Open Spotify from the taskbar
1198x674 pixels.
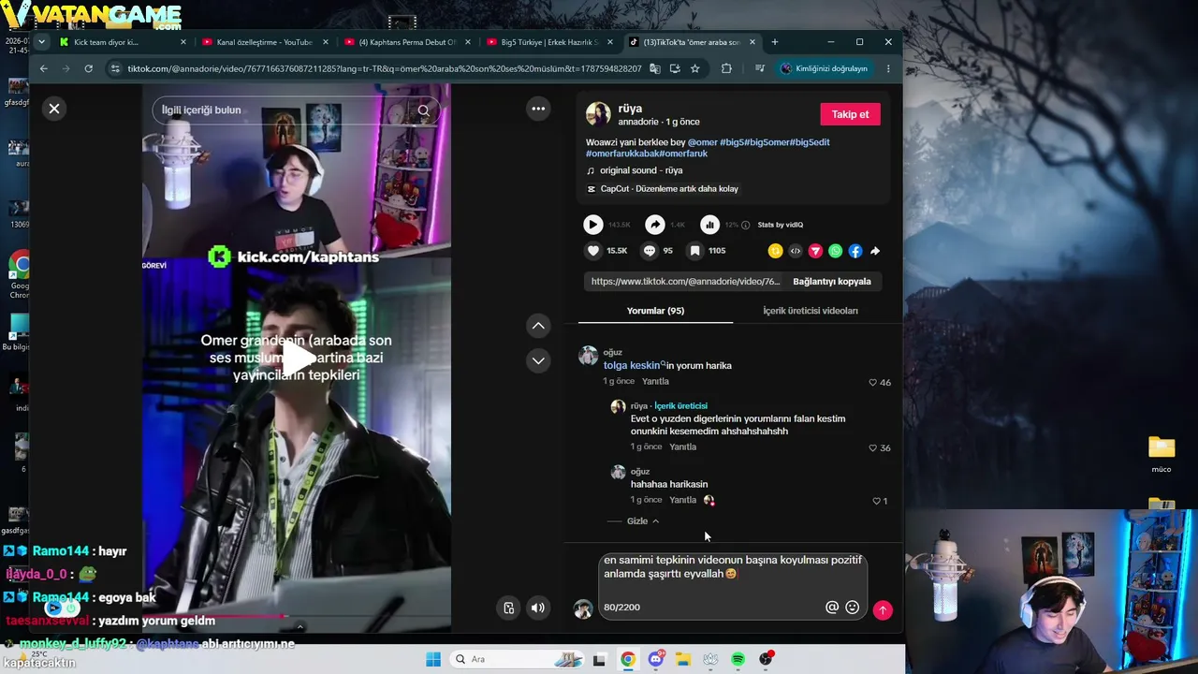click(x=738, y=659)
